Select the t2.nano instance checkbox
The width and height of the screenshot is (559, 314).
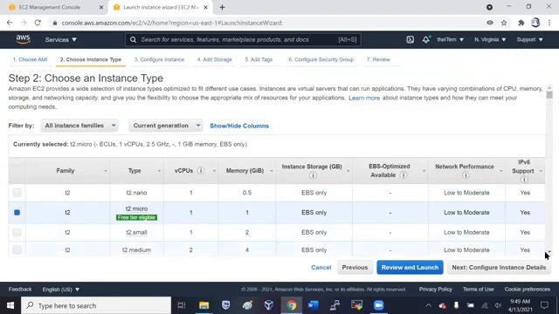(x=17, y=193)
